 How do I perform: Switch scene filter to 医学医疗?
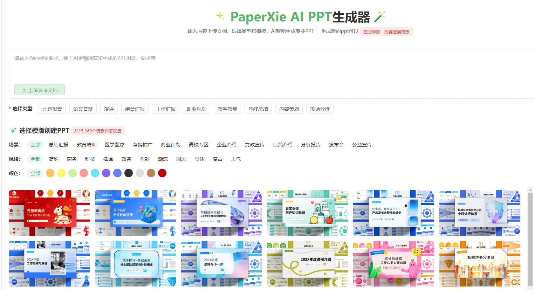click(115, 145)
